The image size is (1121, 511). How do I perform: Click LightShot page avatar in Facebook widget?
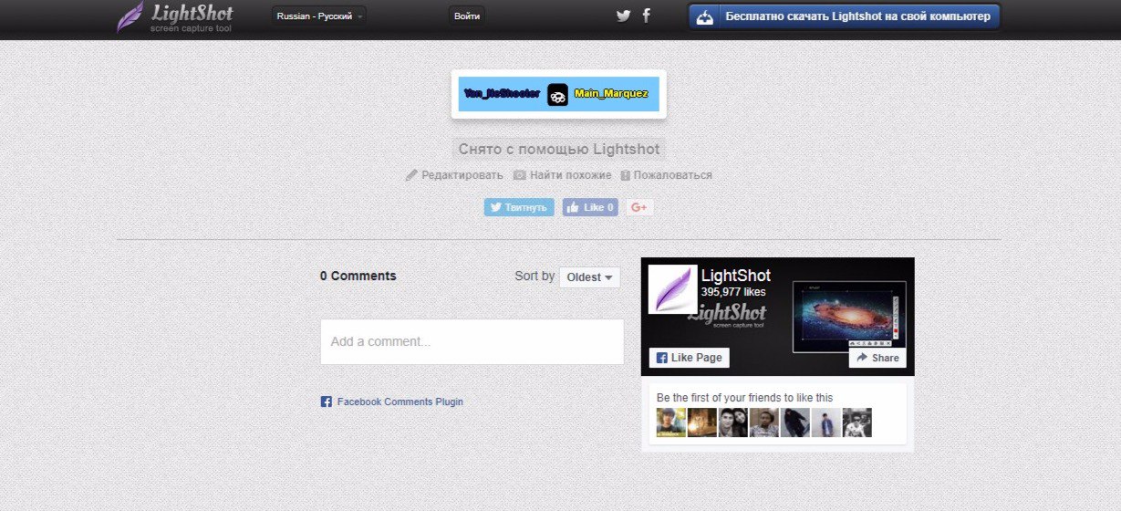click(x=673, y=289)
